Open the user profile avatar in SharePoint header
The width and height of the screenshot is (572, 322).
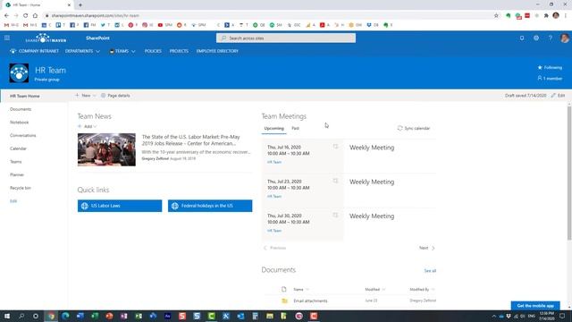(564, 38)
